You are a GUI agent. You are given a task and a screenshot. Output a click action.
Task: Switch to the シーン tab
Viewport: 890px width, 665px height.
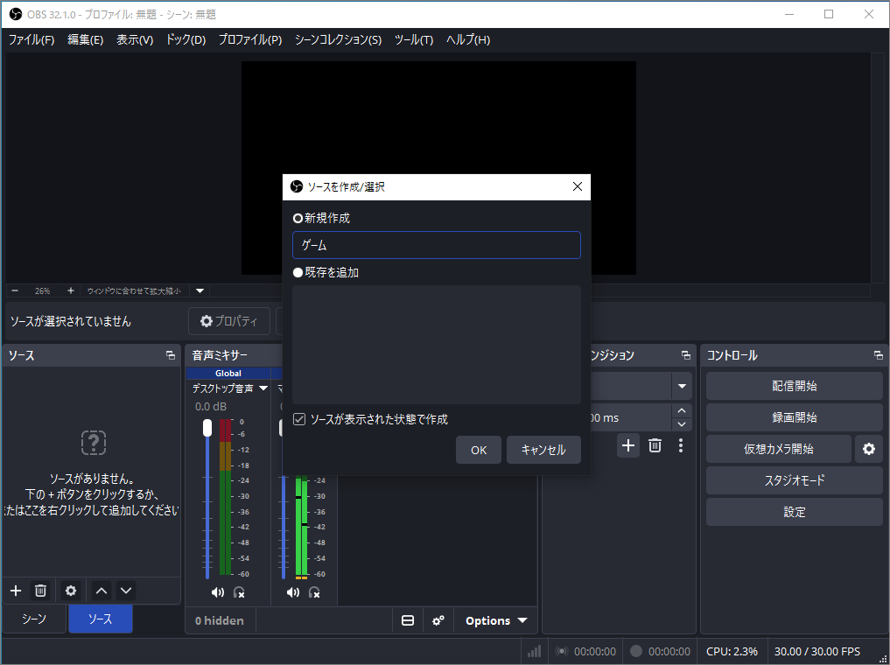click(34, 619)
